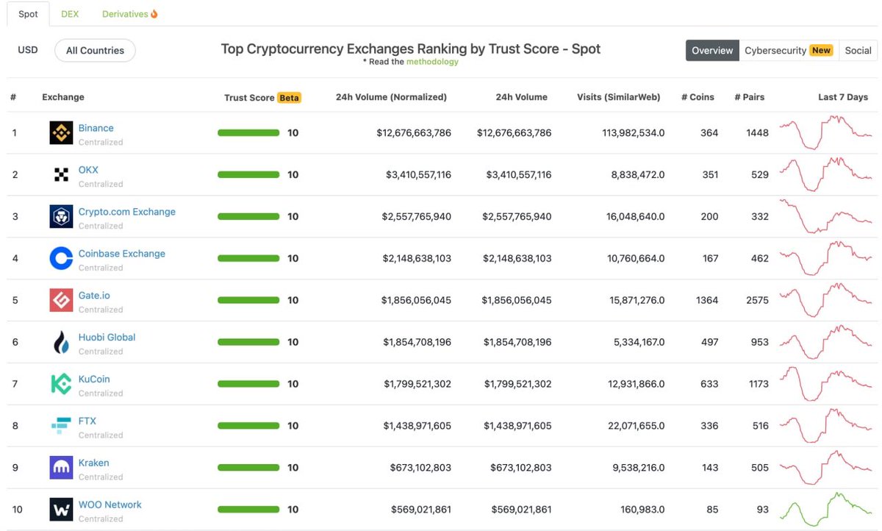This screenshot has height=531, width=882.
Task: Click Binance's green trust score bar
Action: coord(248,133)
